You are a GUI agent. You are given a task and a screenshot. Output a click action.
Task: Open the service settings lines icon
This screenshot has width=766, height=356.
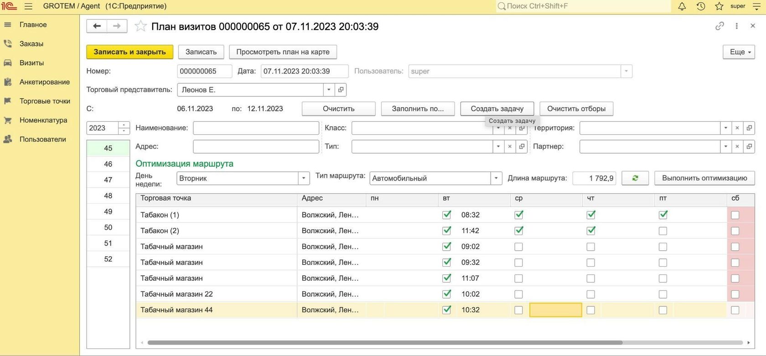756,6
